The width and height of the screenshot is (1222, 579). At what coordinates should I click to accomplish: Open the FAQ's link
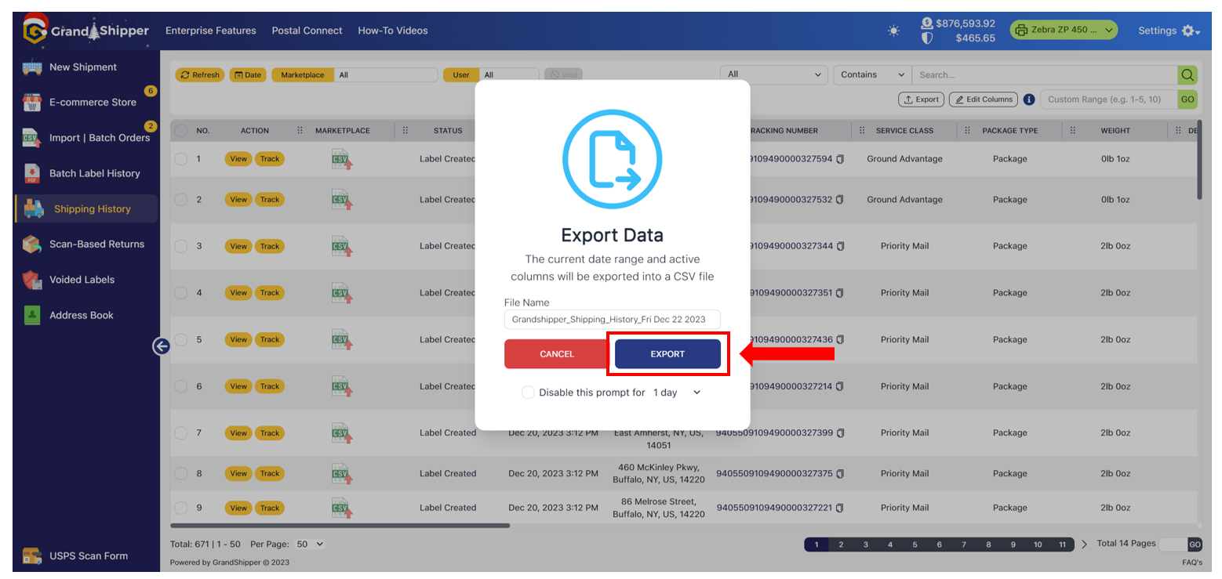click(x=1191, y=563)
